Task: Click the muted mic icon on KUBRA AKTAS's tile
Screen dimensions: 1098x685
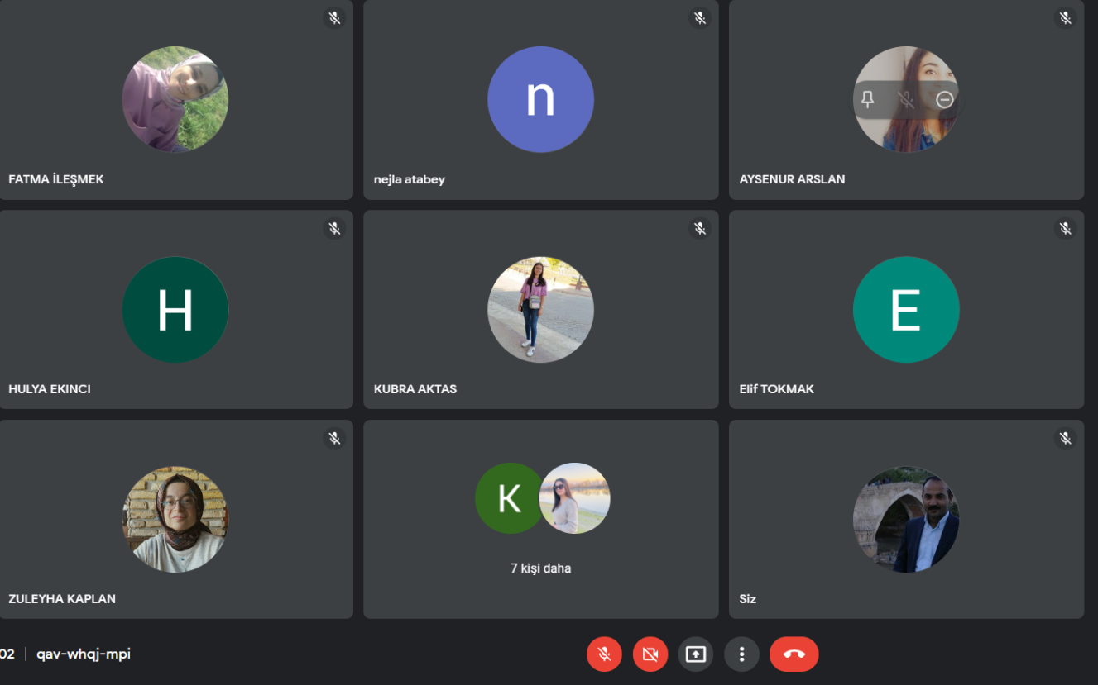Action: (x=700, y=229)
